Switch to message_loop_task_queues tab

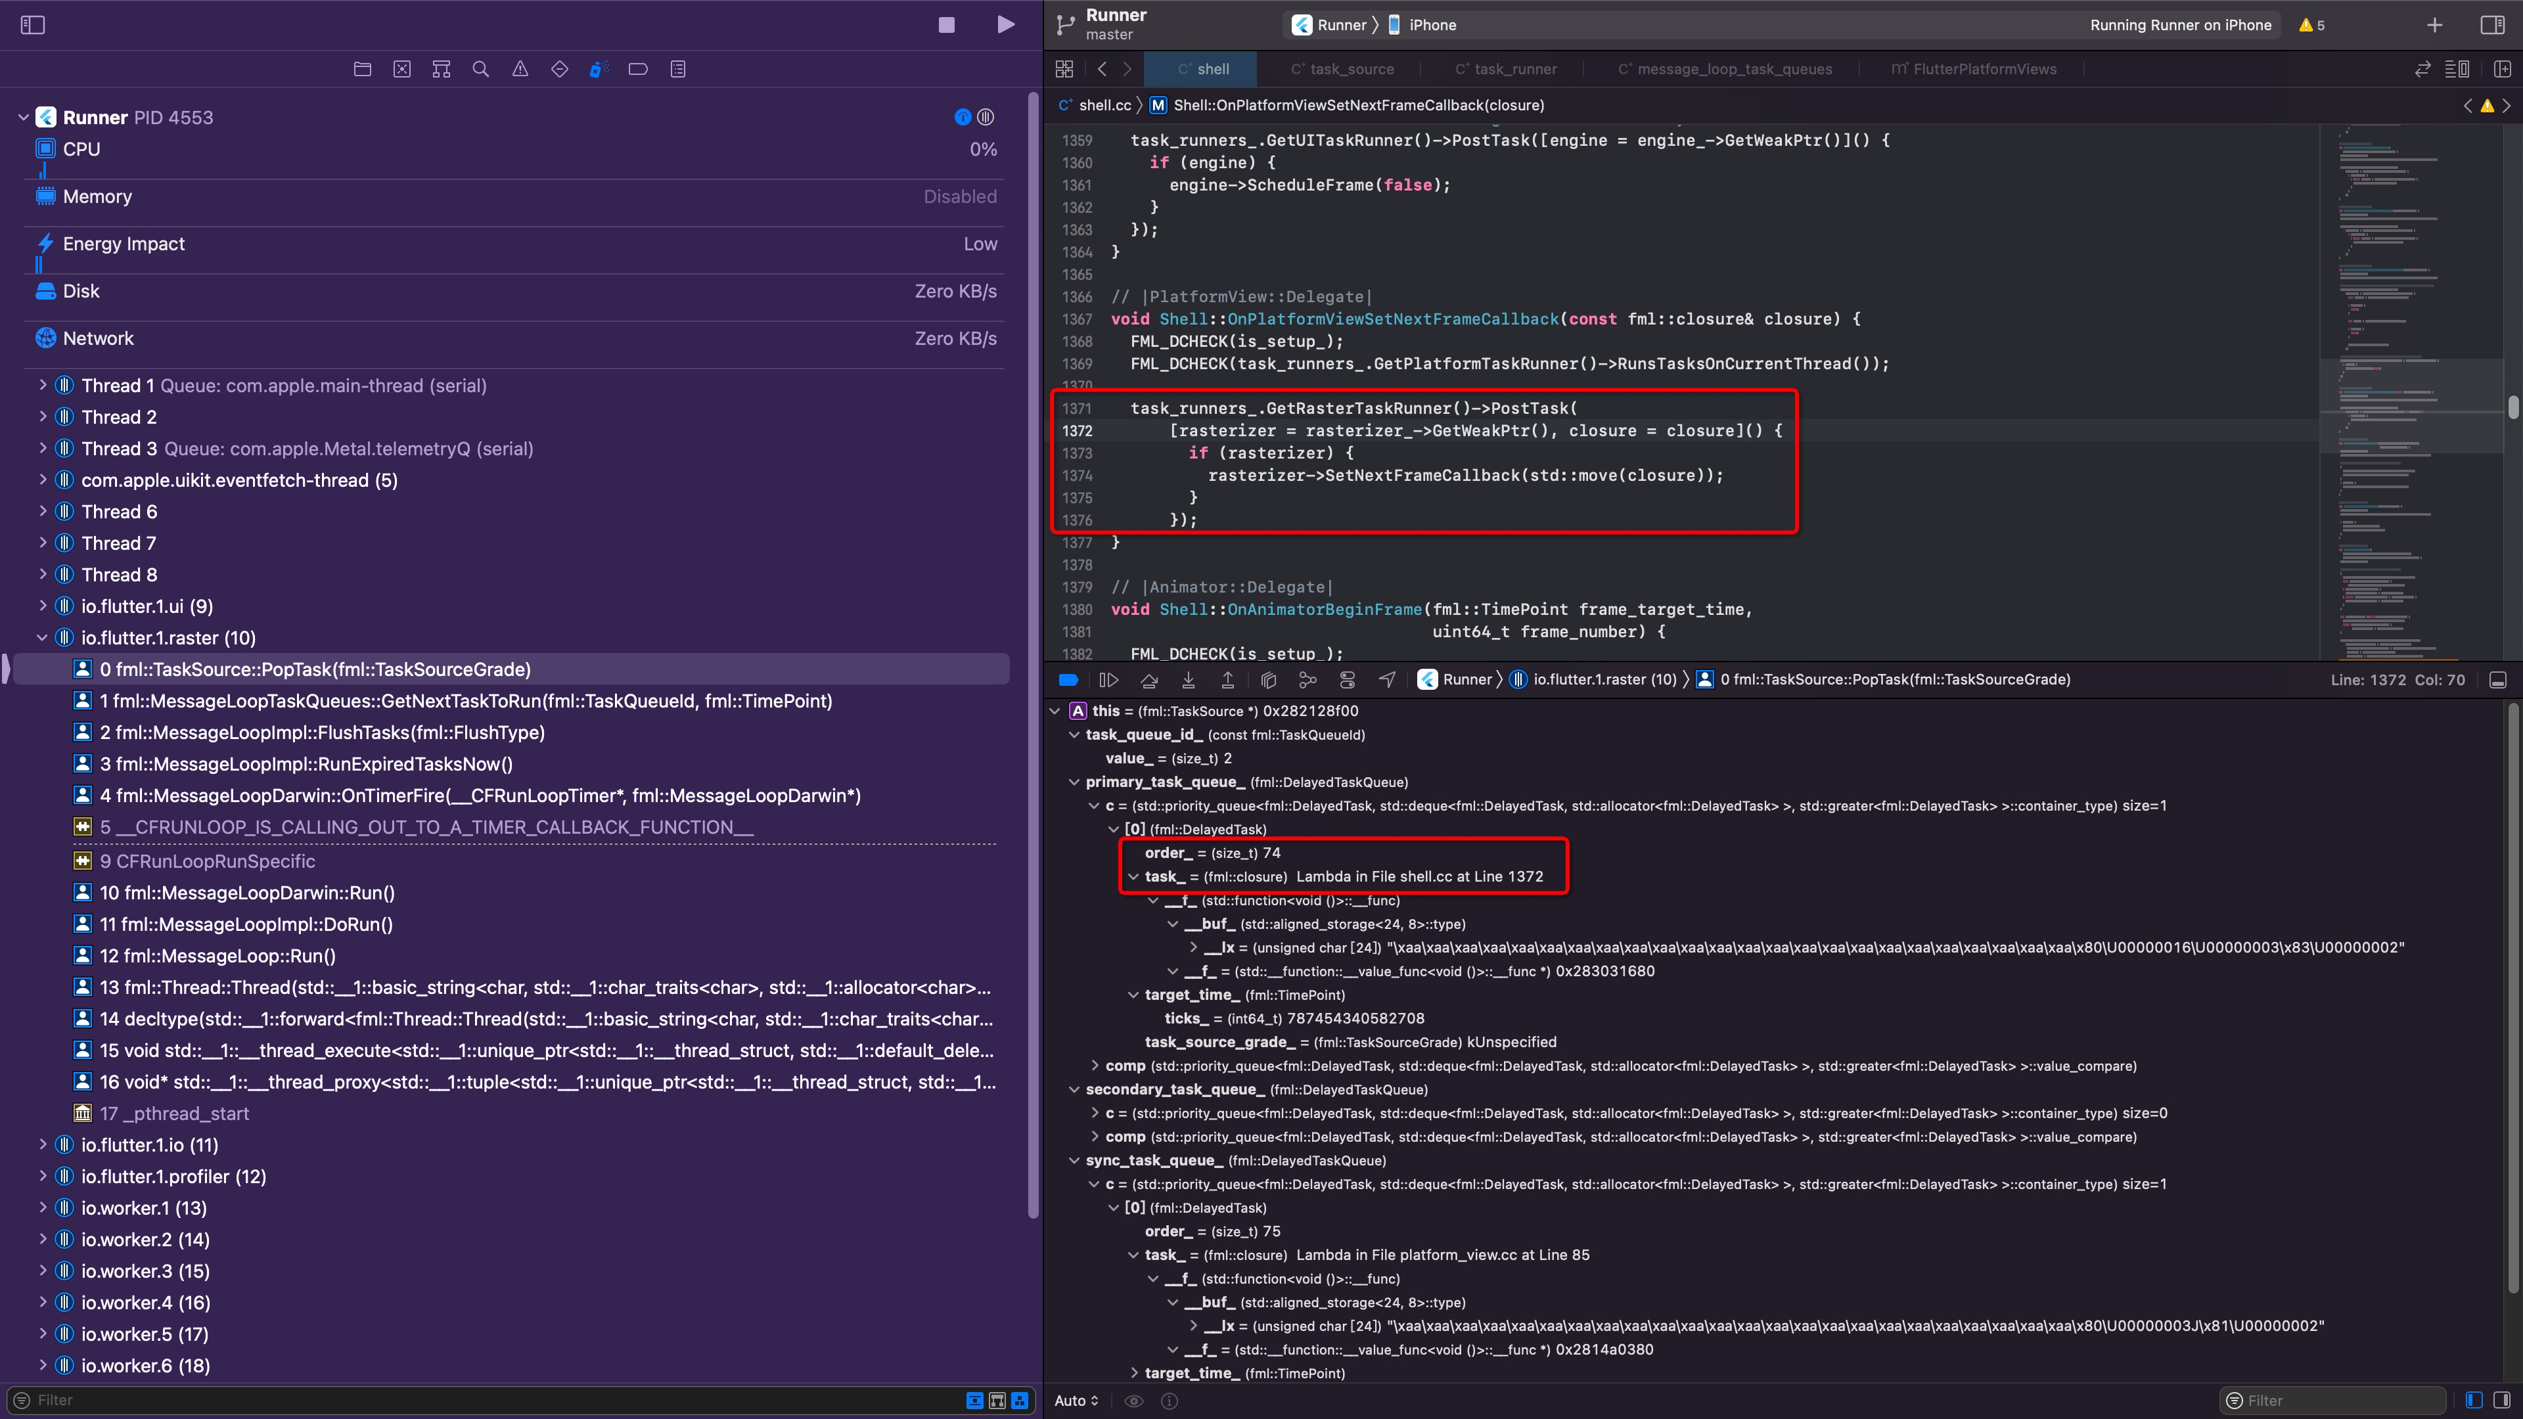1725,68
